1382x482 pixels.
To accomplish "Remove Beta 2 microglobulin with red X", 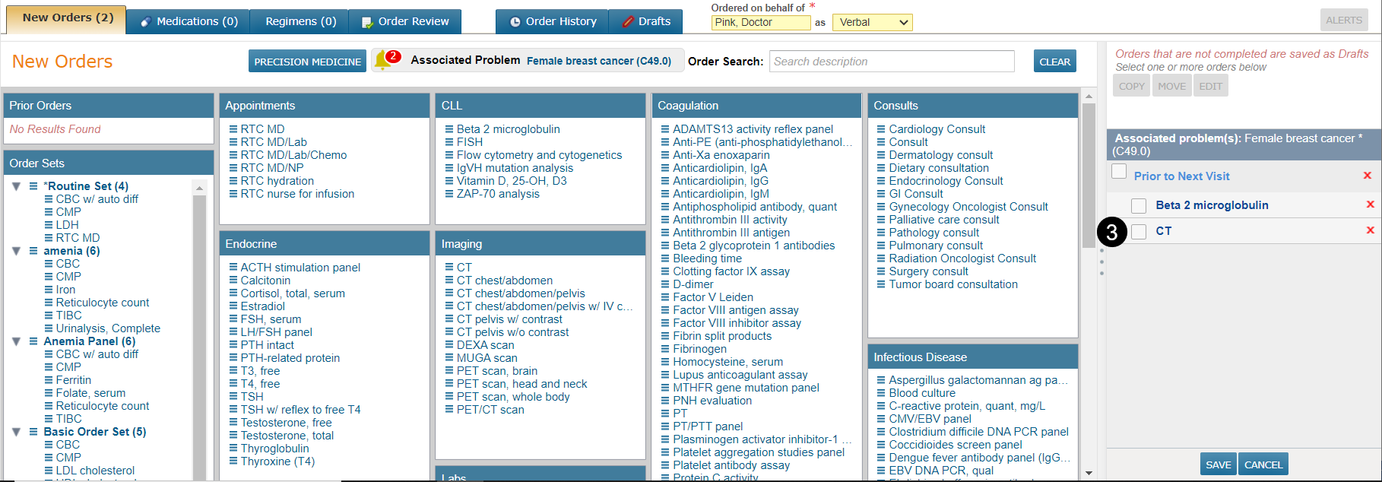I will [x=1370, y=205].
